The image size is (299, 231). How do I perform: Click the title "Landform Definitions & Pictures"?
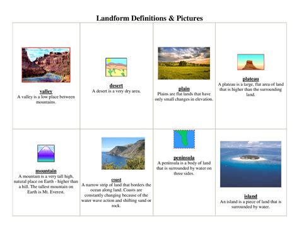149,18
